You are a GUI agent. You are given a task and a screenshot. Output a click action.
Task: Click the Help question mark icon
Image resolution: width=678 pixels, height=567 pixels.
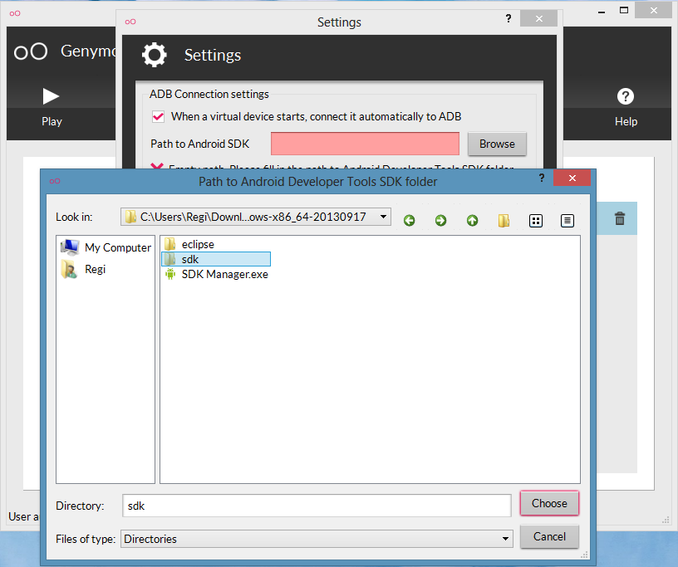626,96
